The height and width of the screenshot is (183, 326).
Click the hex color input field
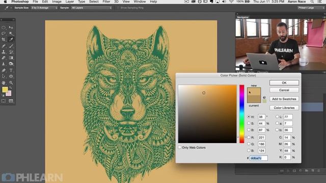(259, 158)
